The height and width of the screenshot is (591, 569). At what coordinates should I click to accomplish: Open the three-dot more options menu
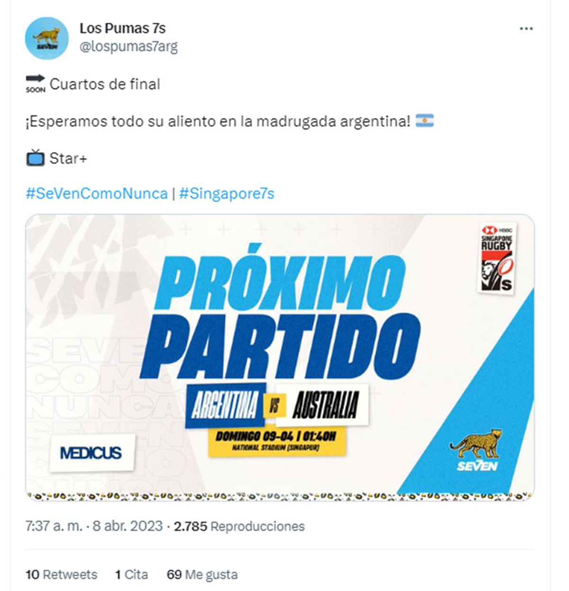[x=526, y=29]
